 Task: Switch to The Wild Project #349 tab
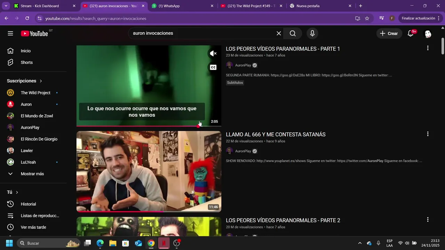251,6
